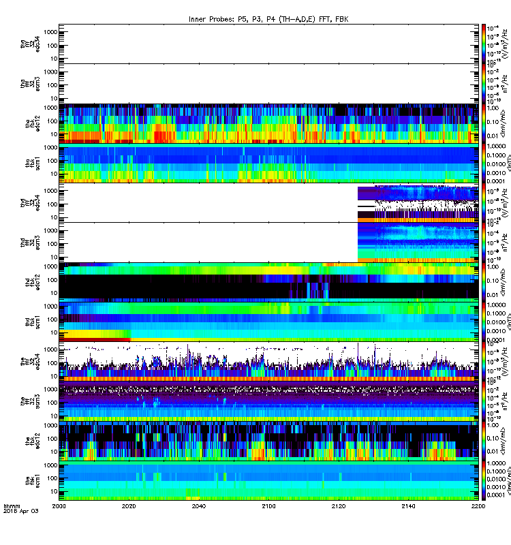Click the color bar beside the fff edc34 panel
The image size is (511, 545).
[x=483, y=362]
